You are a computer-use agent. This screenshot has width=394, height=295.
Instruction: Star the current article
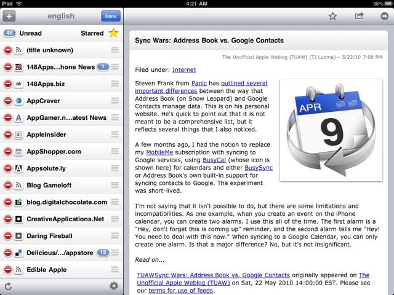(332, 16)
